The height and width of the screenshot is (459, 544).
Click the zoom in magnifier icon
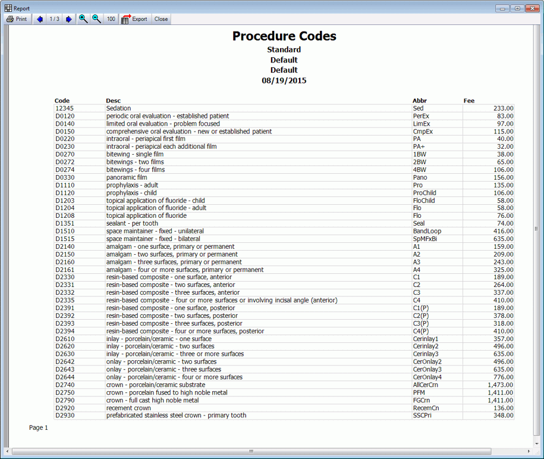click(x=83, y=19)
